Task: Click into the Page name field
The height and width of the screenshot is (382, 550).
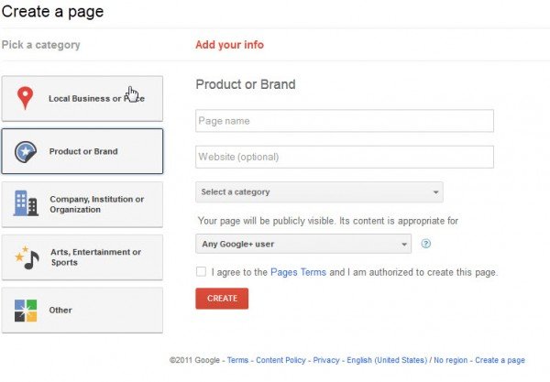Action: point(345,121)
